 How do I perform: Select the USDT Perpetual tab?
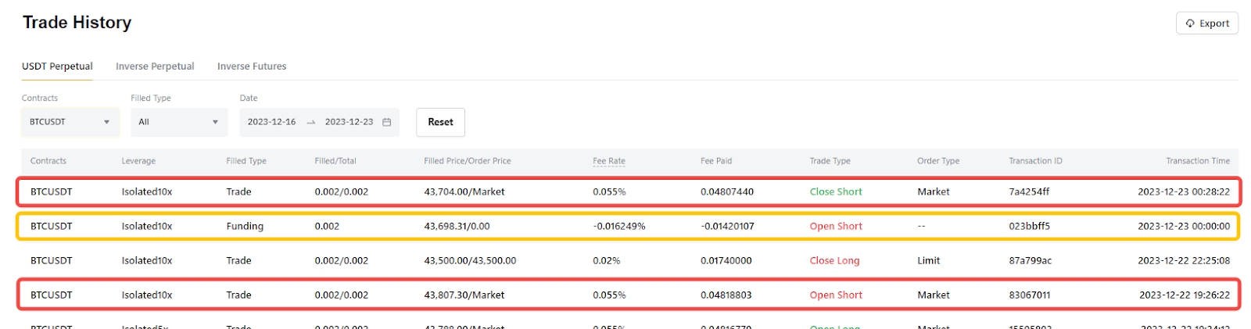pyautogui.click(x=57, y=66)
